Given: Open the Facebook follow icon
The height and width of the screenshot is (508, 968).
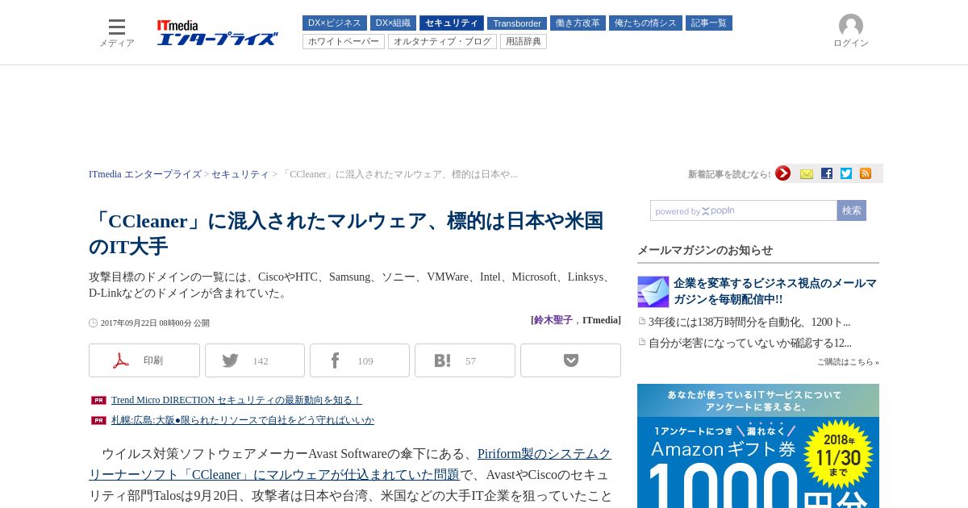Looking at the screenshot, I should pos(827,173).
